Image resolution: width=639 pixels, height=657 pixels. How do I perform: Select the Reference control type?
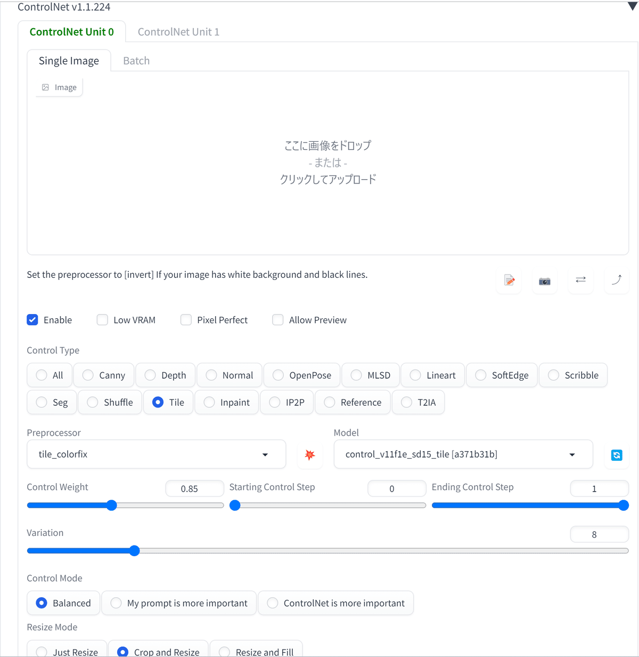pos(353,402)
